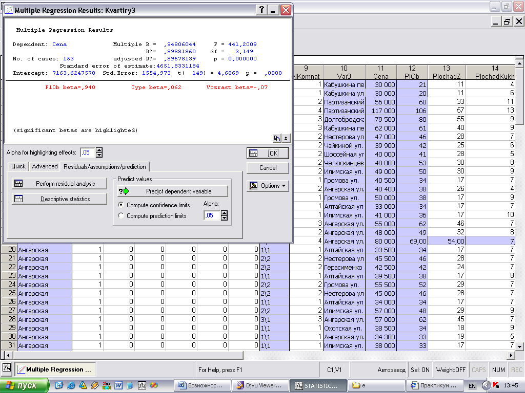525x393 pixels.
Task: Switch to the Quick tab
Action: tap(18, 166)
